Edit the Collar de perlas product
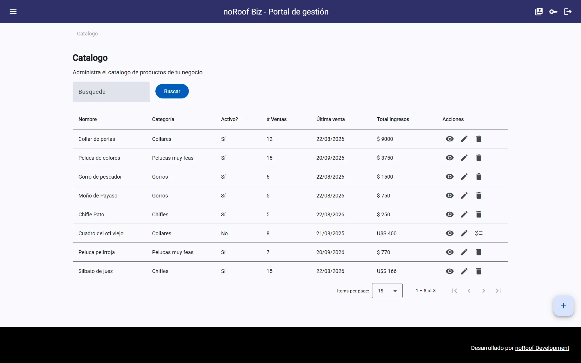Viewport: 581px width, 363px height. [464, 139]
